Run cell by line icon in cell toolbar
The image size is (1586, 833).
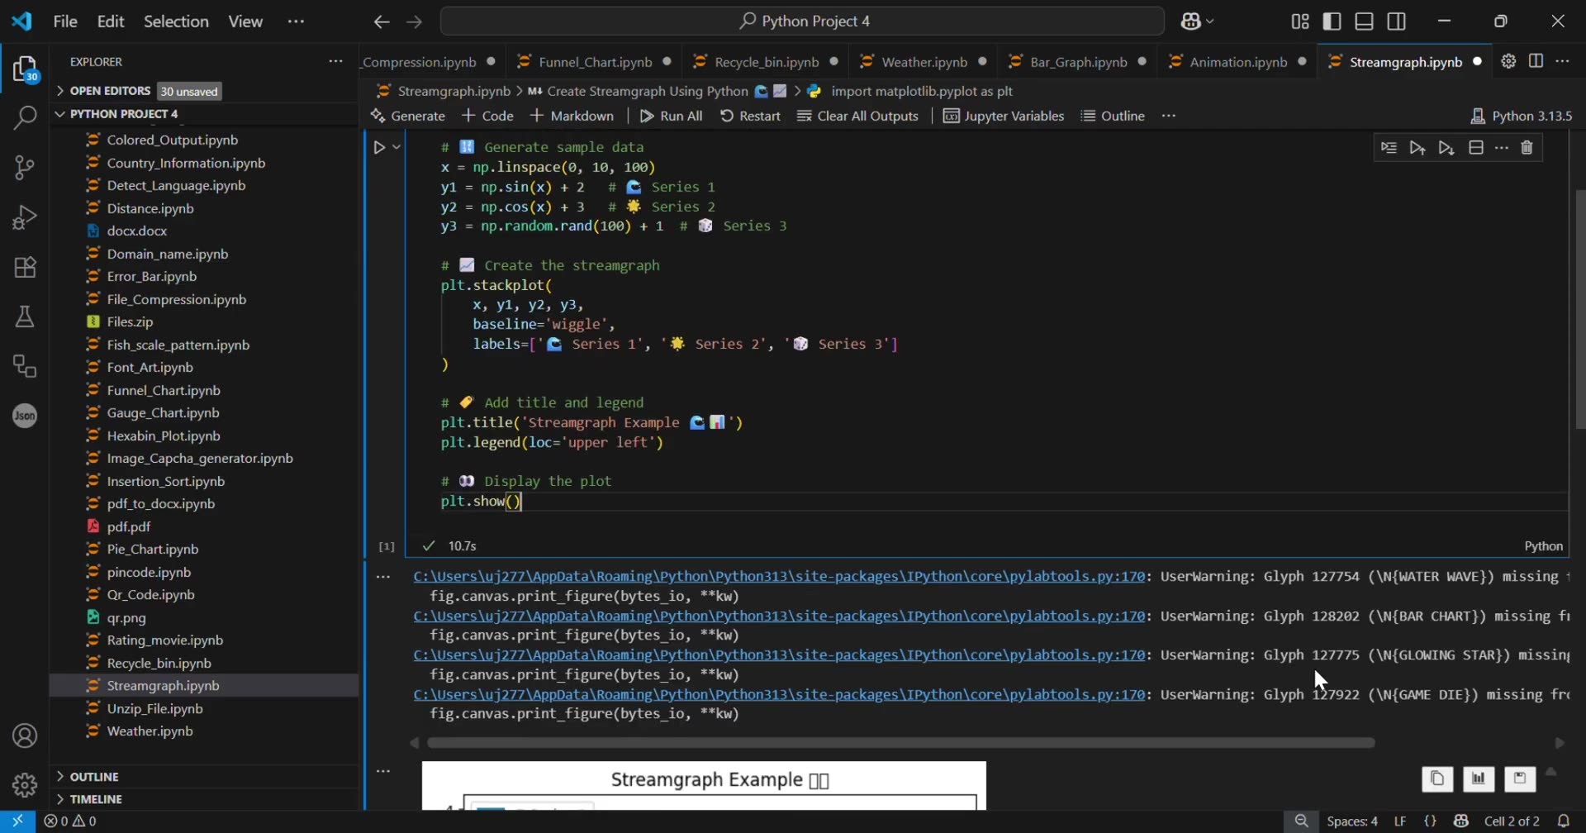click(x=1389, y=148)
